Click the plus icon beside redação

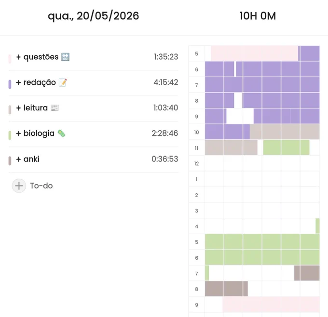19,82
